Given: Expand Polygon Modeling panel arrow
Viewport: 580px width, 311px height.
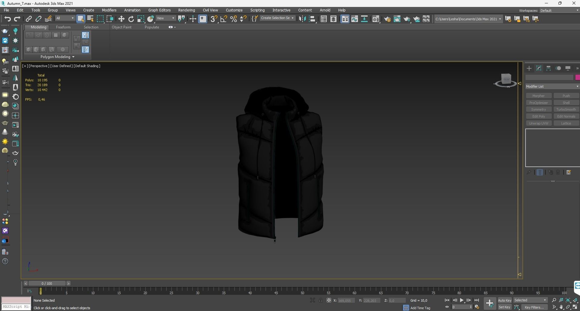Looking at the screenshot, I should [73, 57].
